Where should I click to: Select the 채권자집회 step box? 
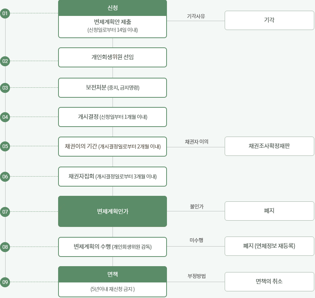click(x=113, y=177)
